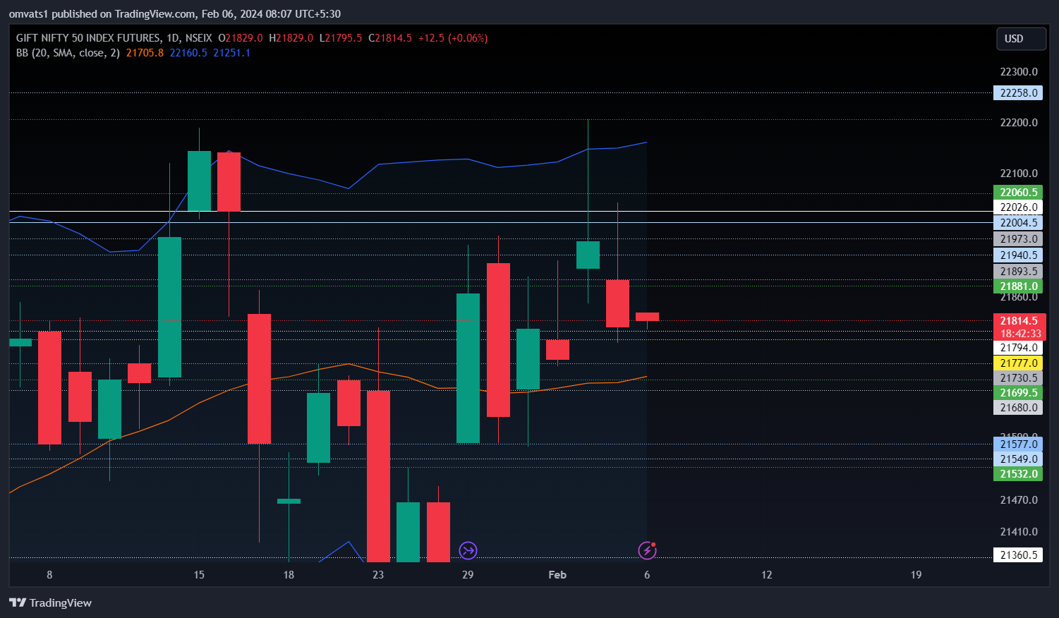The width and height of the screenshot is (1059, 618).
Task: Select the BB (20, SMA, close, 2) indicator label
Action: 68,53
